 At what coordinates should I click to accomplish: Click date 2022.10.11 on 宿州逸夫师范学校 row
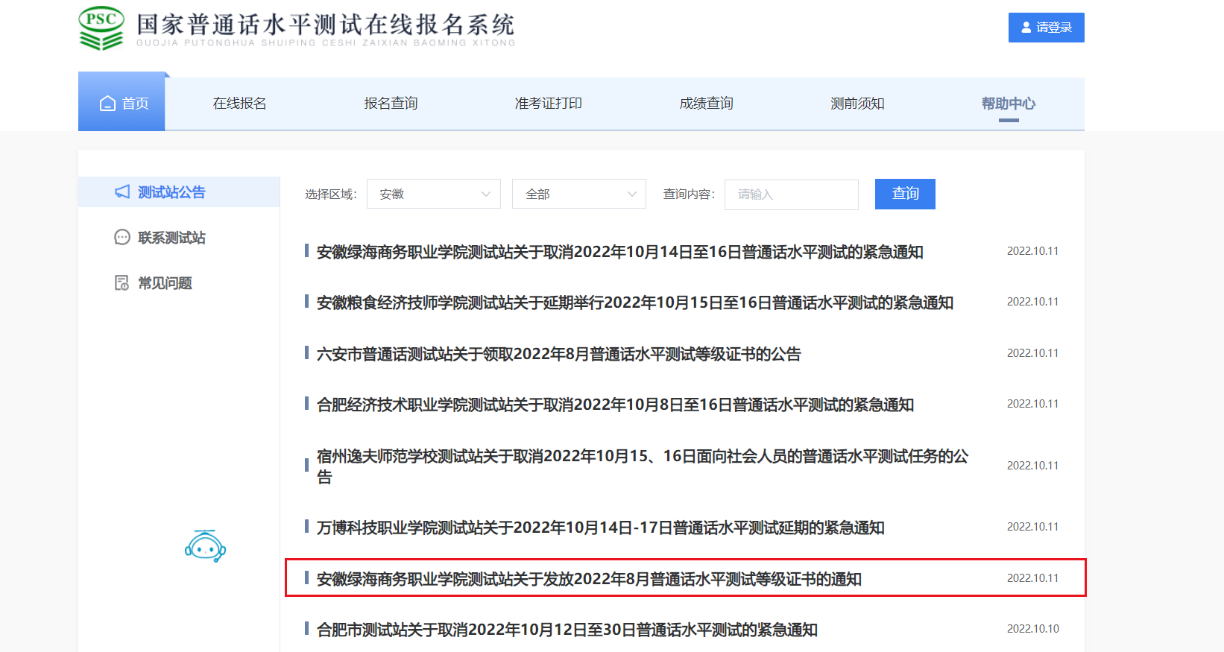click(x=1033, y=466)
